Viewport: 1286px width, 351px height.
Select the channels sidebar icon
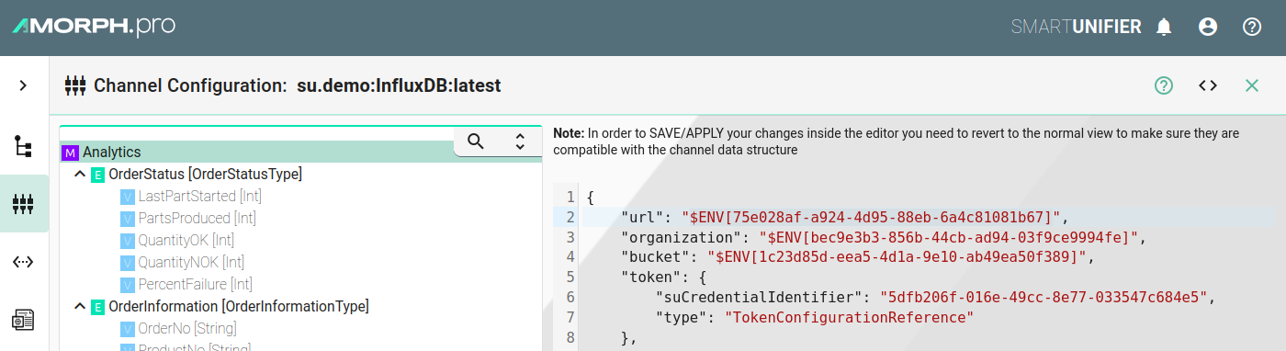click(x=23, y=204)
